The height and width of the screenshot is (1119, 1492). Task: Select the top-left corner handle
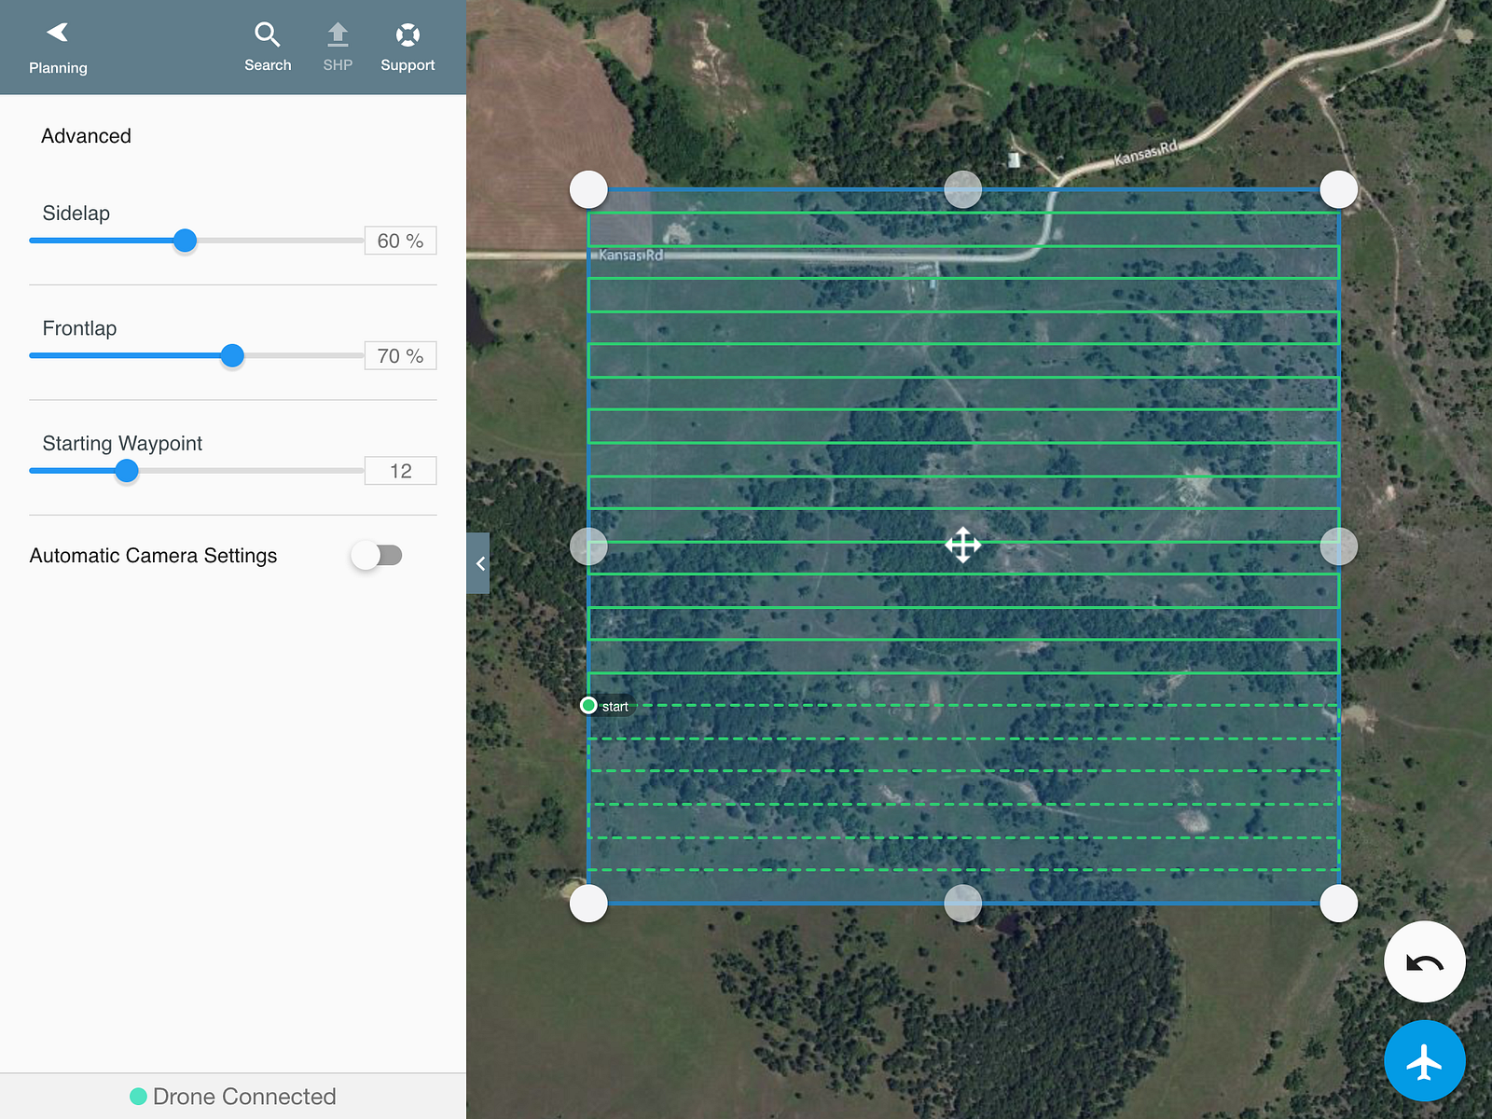point(588,189)
